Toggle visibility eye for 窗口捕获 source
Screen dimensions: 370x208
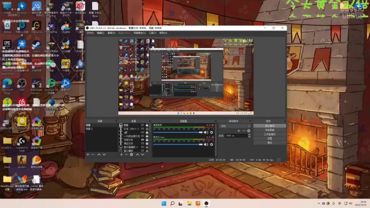(x=142, y=151)
